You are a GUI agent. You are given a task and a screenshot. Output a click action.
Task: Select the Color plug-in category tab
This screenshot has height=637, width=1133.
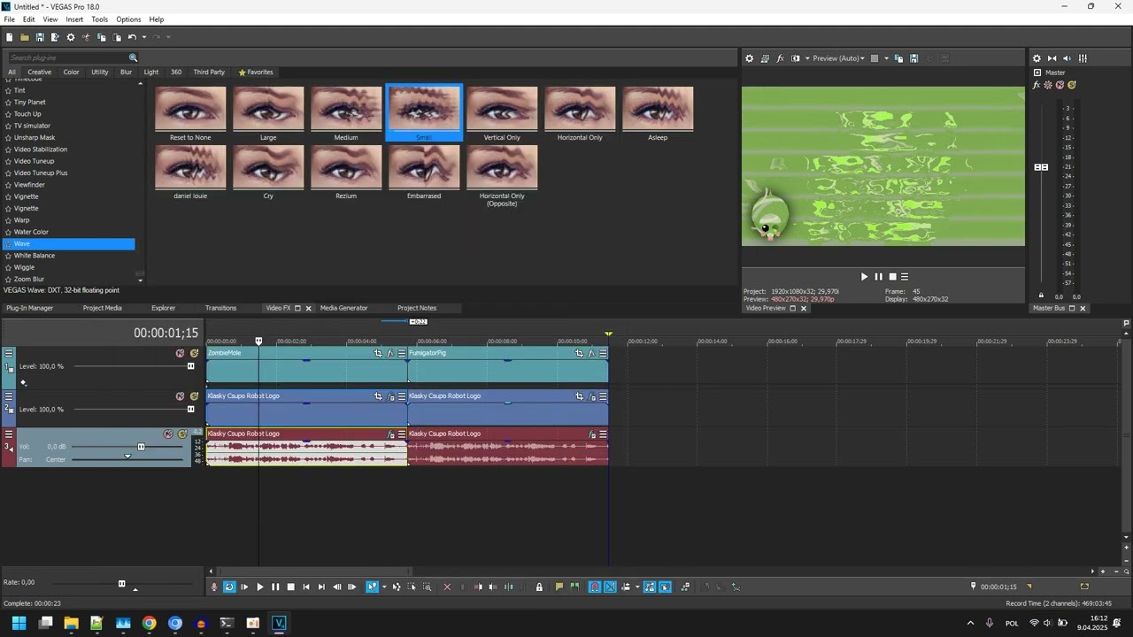(71, 73)
